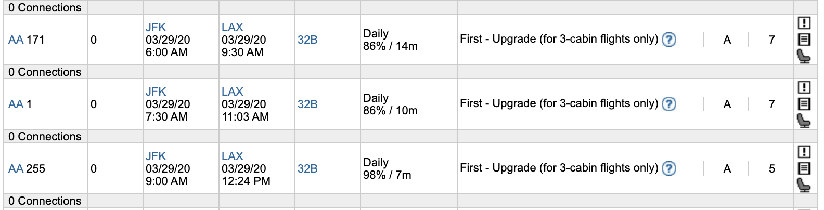Click help icon beside AA 171 upgrade class
Screen dimensions: 824x210
669,40
